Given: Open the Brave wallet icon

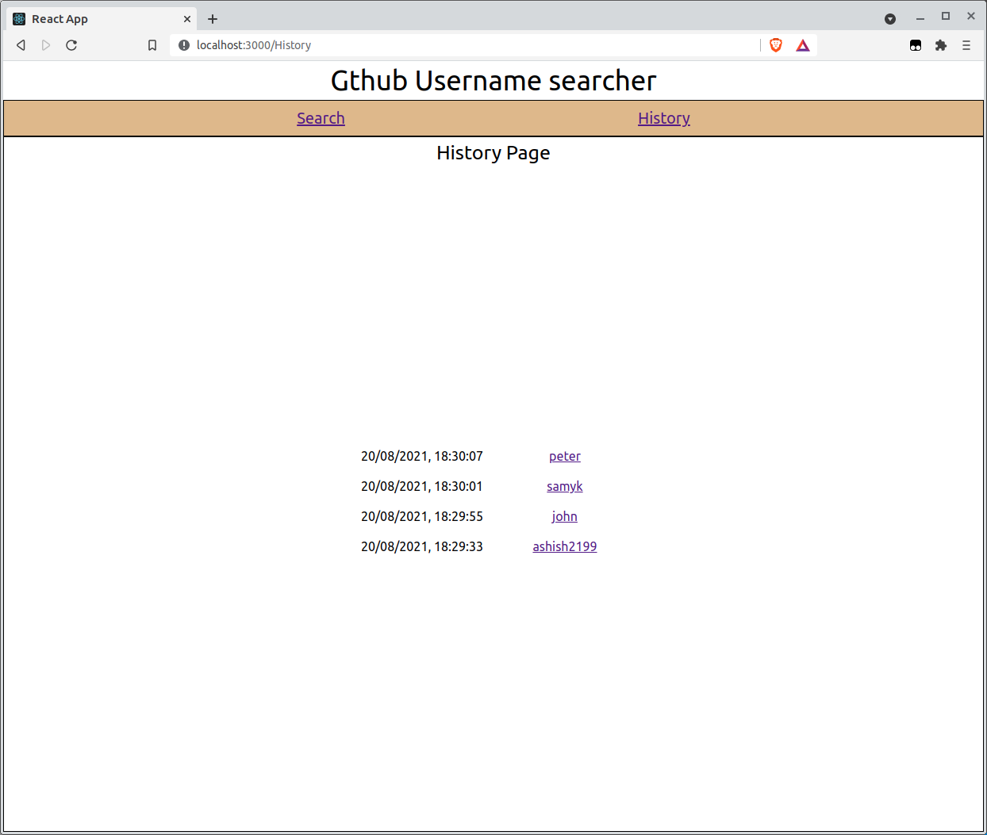Looking at the screenshot, I should coord(916,45).
